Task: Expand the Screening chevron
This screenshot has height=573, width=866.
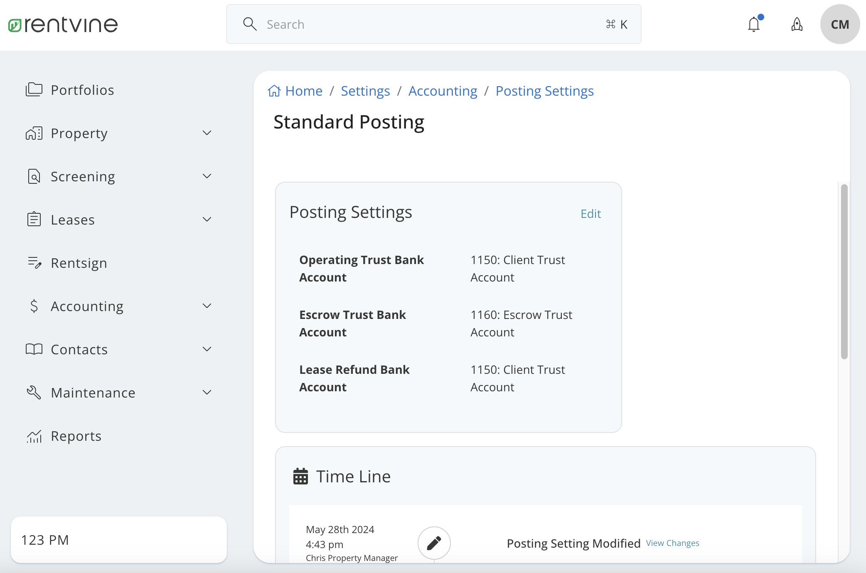Action: click(x=207, y=176)
